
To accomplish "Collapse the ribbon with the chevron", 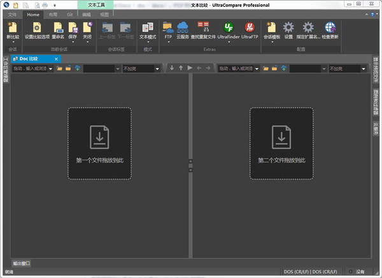I will [x=367, y=15].
